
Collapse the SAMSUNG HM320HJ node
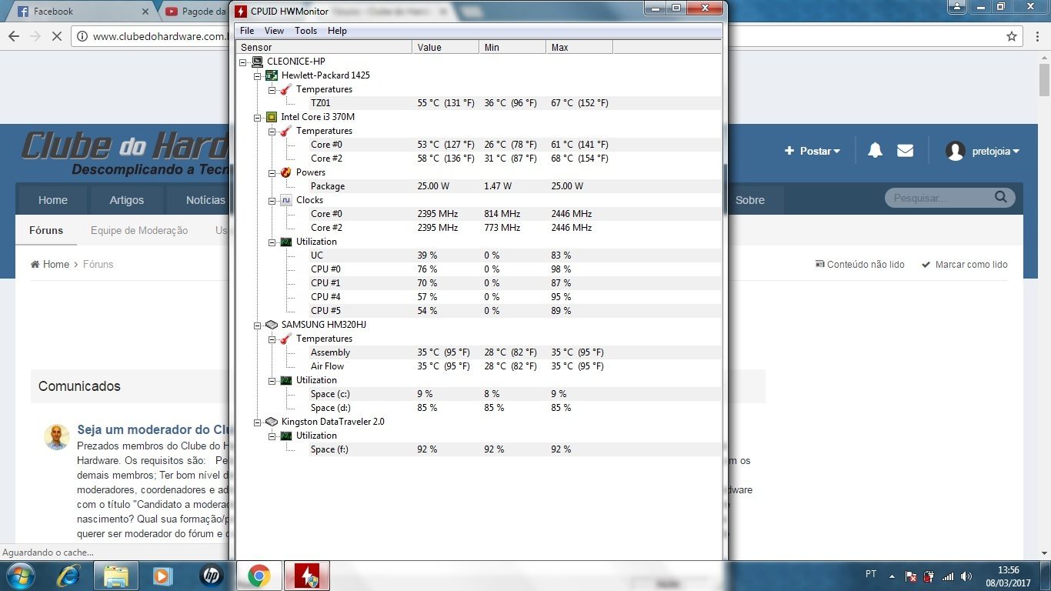click(x=258, y=325)
